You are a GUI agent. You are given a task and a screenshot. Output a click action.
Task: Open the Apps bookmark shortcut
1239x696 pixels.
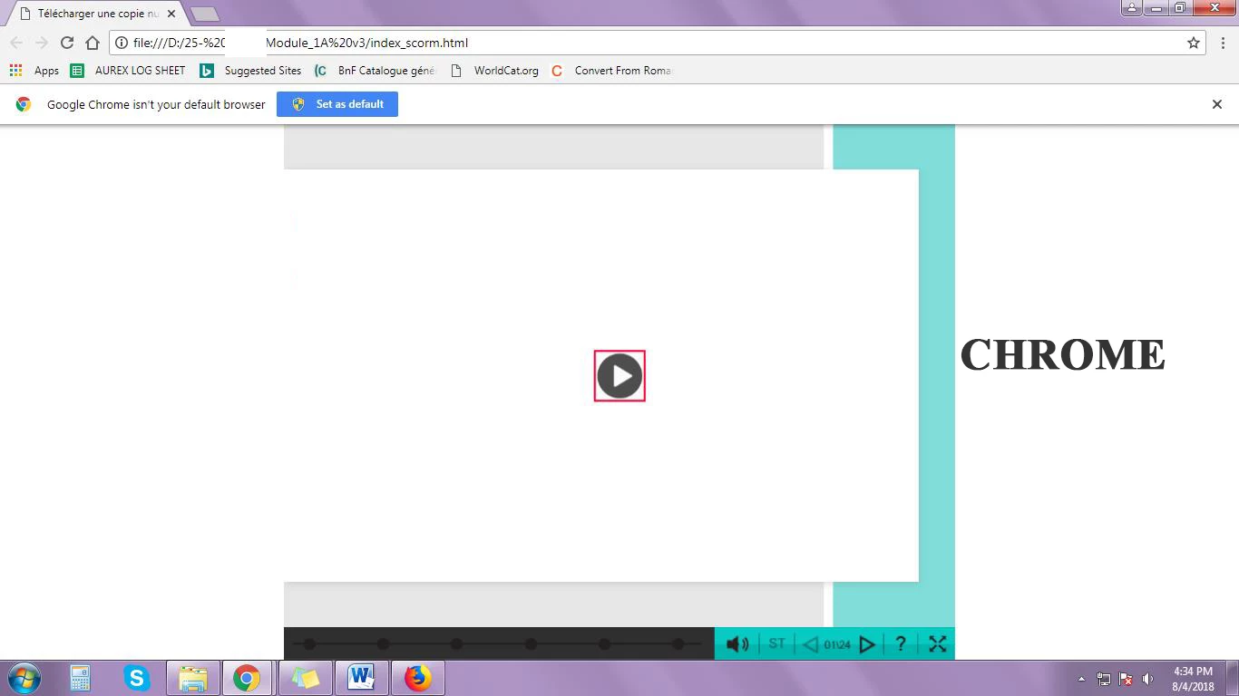[x=34, y=70]
